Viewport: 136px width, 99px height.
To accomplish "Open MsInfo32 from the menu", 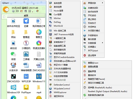I will point(64,26).
